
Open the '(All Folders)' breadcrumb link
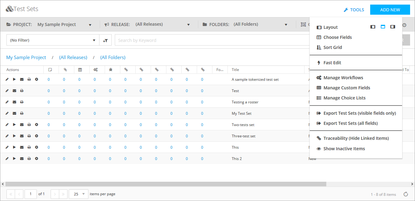click(x=113, y=58)
